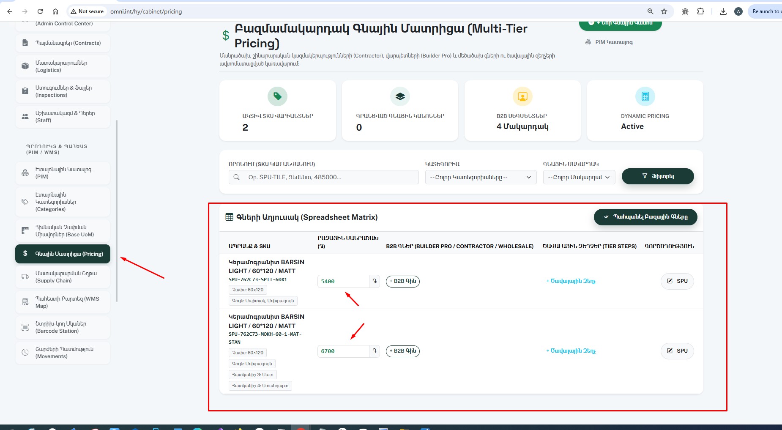Click the calculator icon in Dynamic Pricing card
Viewport: 782px width, 430px height.
(645, 96)
